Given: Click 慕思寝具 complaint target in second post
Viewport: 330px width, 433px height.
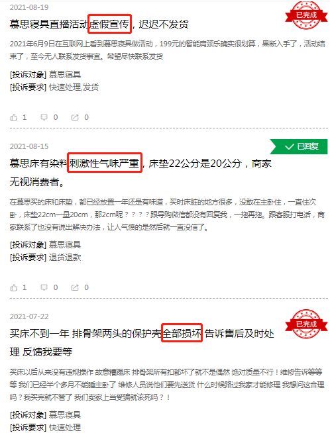Looking at the screenshot, I should [x=65, y=245].
